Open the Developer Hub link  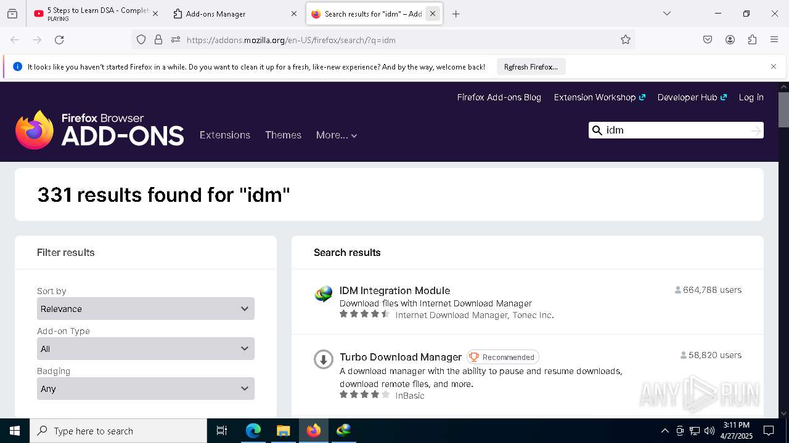coord(692,97)
